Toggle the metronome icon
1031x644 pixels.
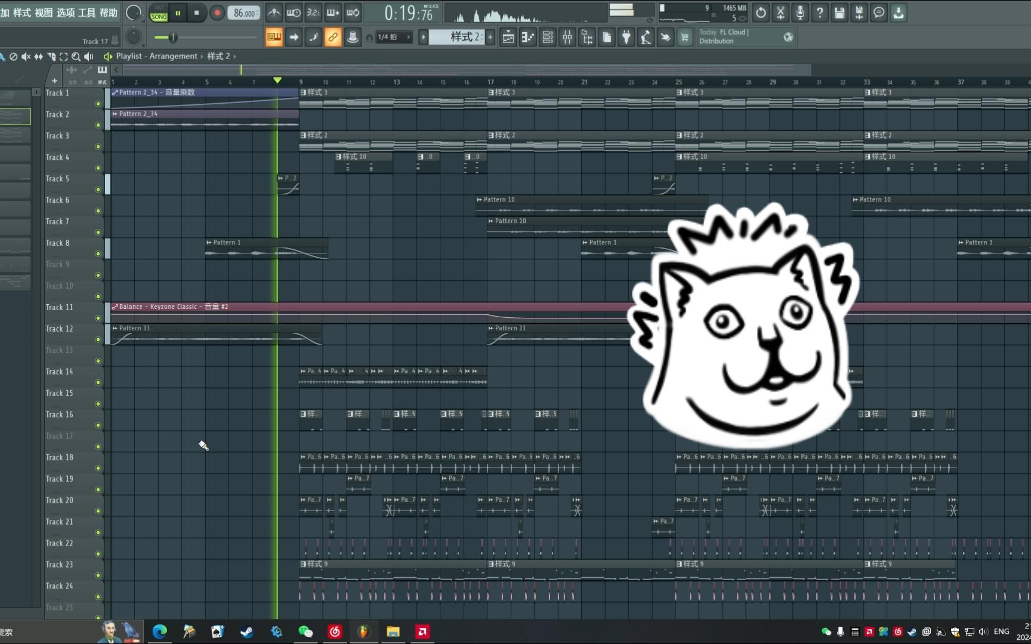[274, 13]
